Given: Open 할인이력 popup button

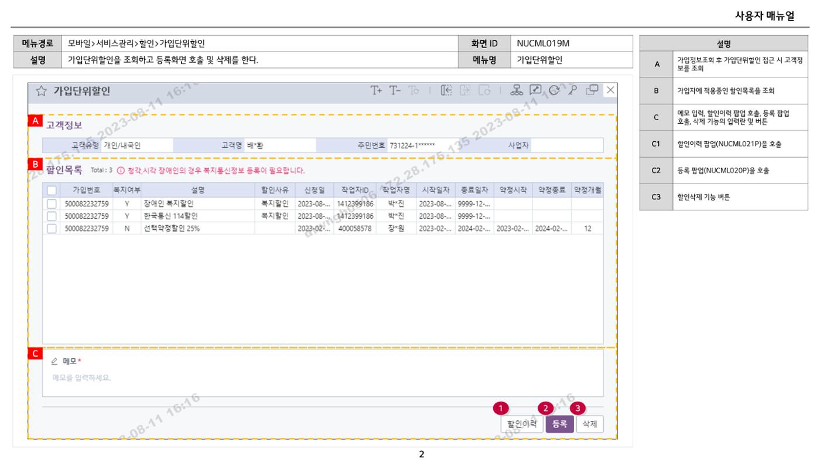Looking at the screenshot, I should [x=521, y=424].
